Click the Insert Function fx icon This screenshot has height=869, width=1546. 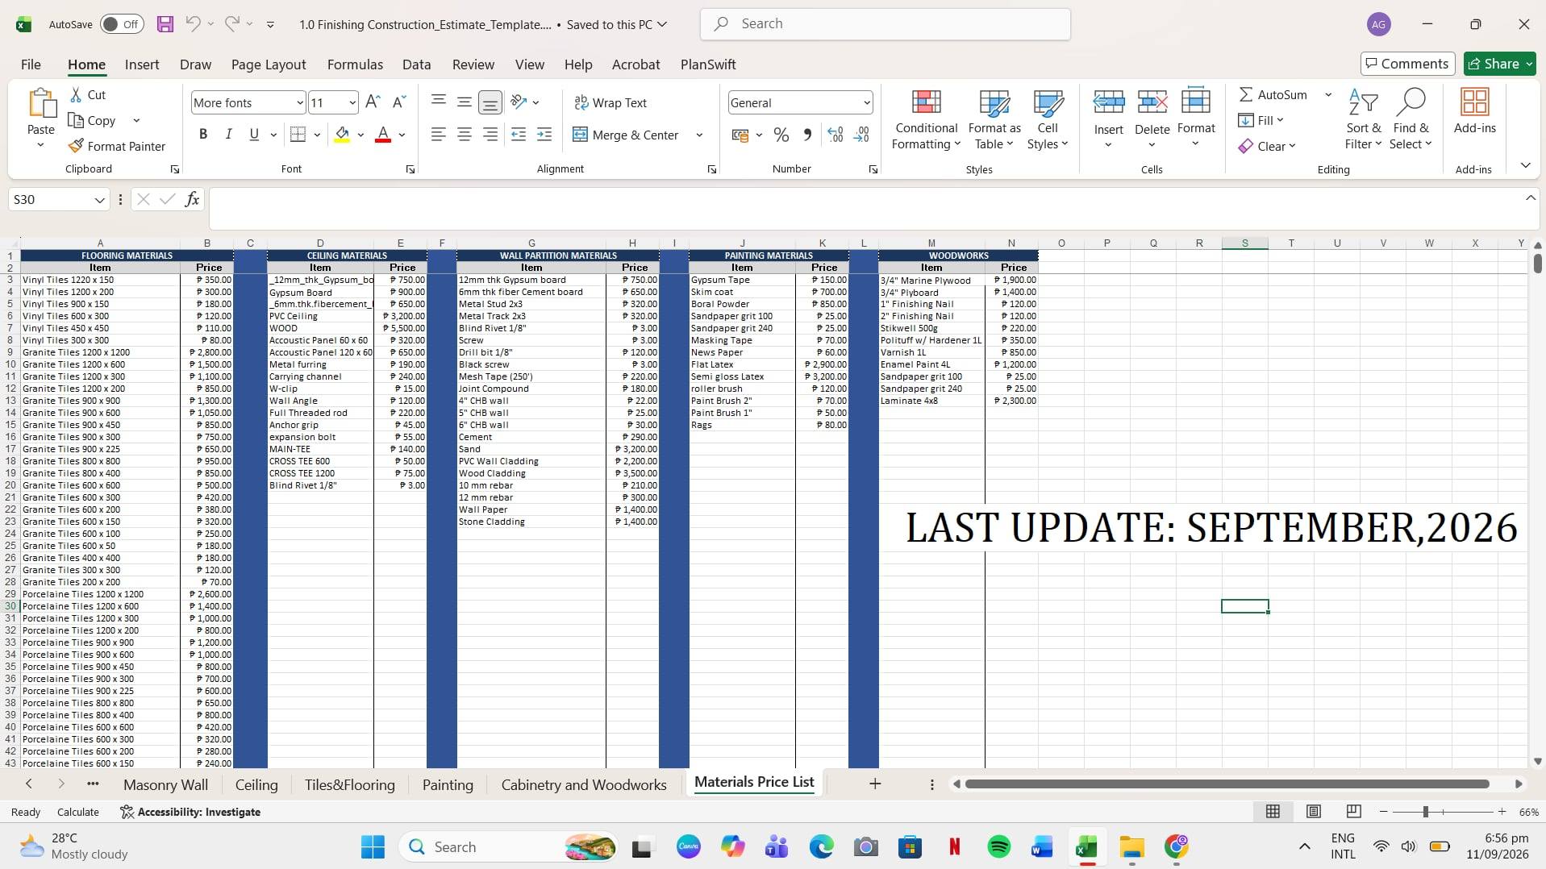(192, 199)
